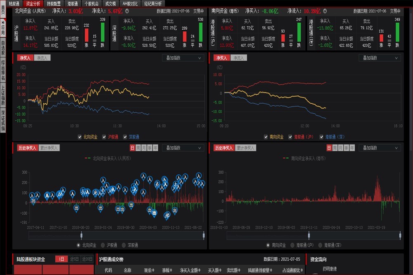Open 叠加指数 dropdown on northbound intraday chart
Image resolution: width=413 pixels, height=275 pixels.
click(x=183, y=58)
